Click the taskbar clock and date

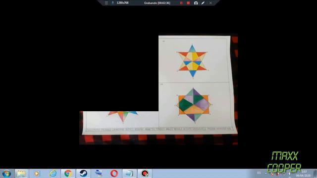[304, 174]
